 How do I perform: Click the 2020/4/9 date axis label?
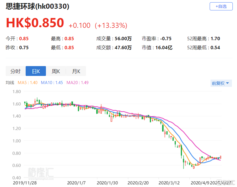click(x=200, y=183)
